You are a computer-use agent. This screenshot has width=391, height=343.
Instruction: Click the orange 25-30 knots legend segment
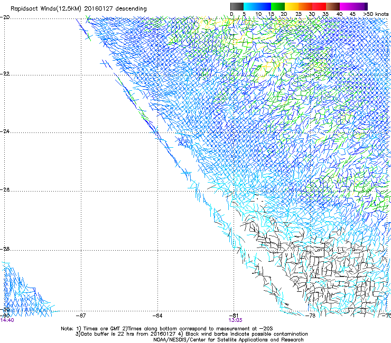305,6
